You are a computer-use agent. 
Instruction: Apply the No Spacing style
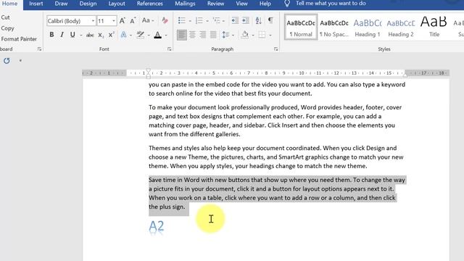[334, 27]
